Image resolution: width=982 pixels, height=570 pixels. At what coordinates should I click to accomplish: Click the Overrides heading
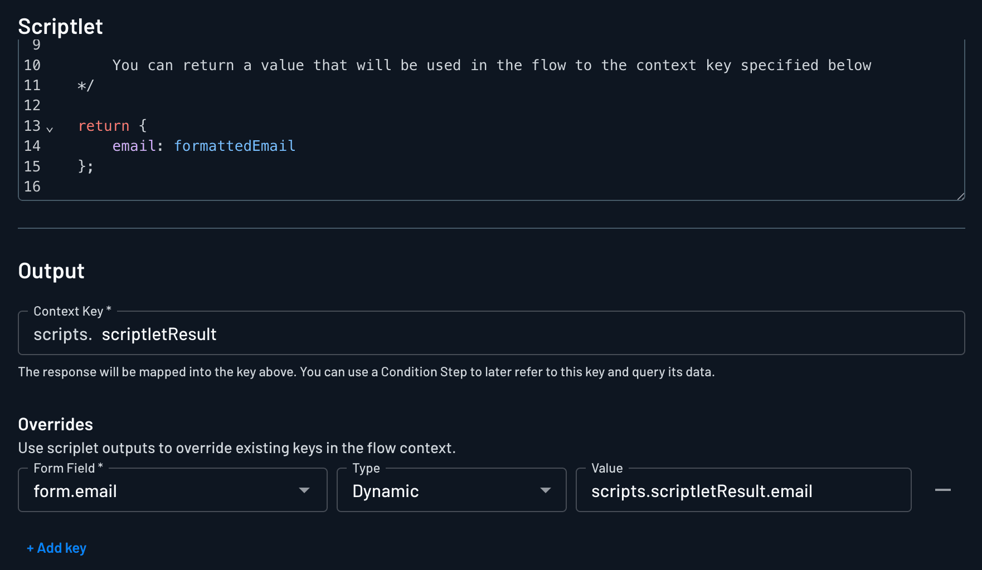pos(56,424)
